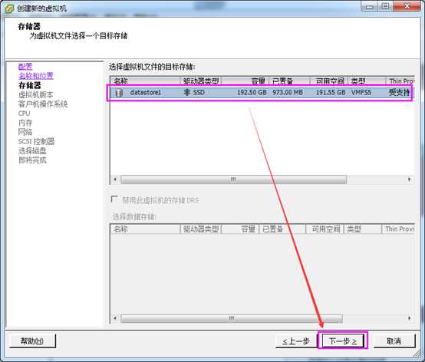Viewport: 425px width, 362px height.
Task: Click lower table's right scroll arrow
Action: (410, 318)
